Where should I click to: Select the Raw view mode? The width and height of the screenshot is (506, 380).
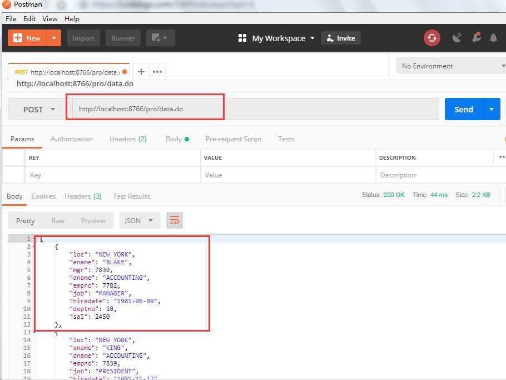click(x=58, y=221)
